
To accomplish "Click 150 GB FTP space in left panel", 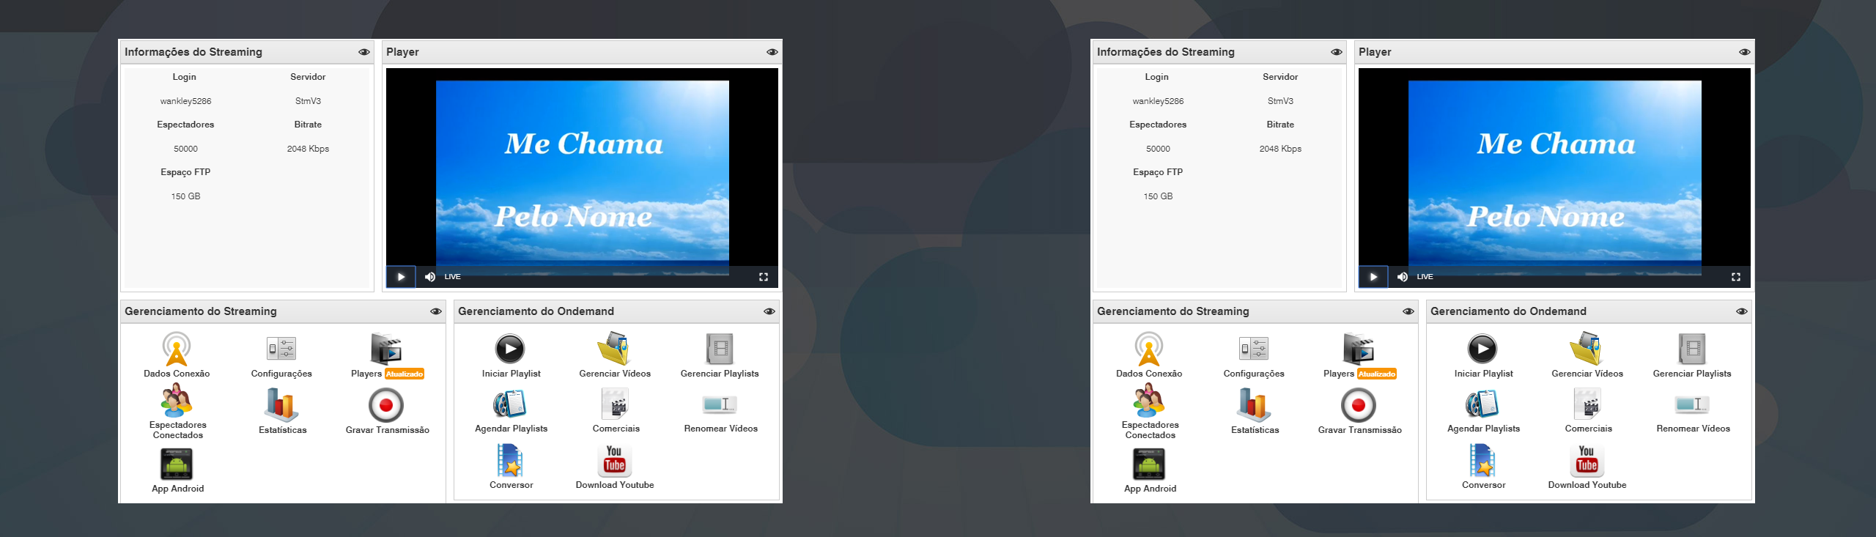I will (185, 196).
